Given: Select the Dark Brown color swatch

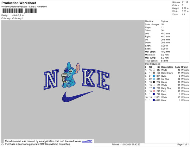Looking at the screenshot, I should (x=154, y=73).
